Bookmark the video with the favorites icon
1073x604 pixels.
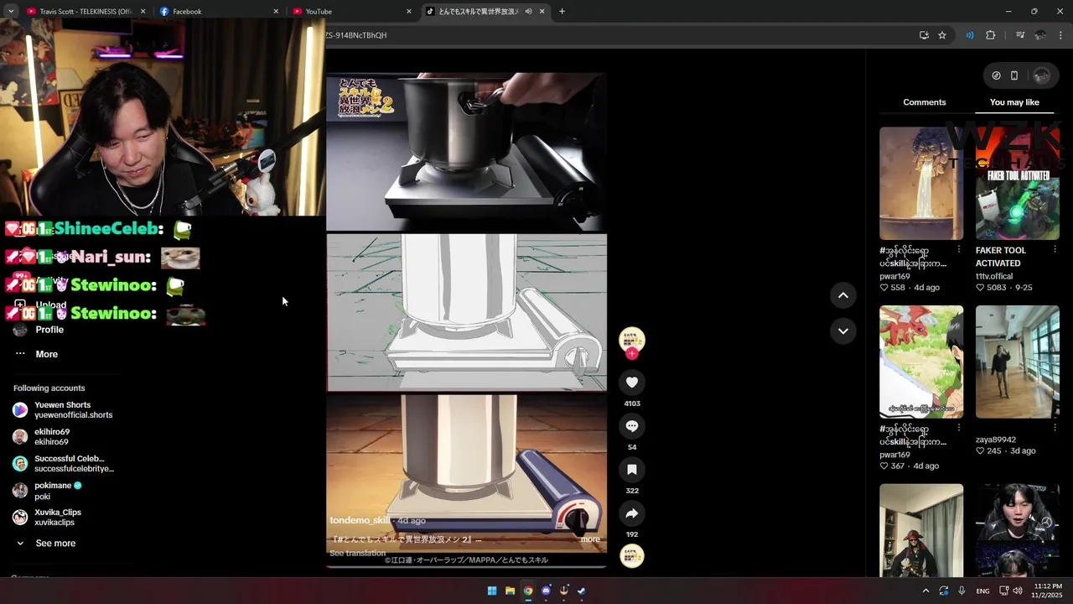pyautogui.click(x=632, y=470)
